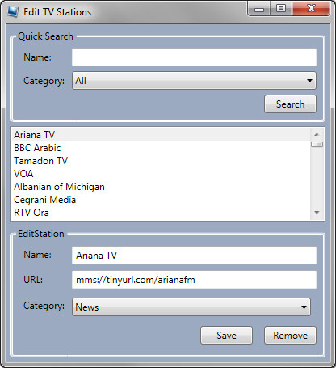Image resolution: width=336 pixels, height=368 pixels.
Task: Click the Save button
Action: click(x=226, y=336)
